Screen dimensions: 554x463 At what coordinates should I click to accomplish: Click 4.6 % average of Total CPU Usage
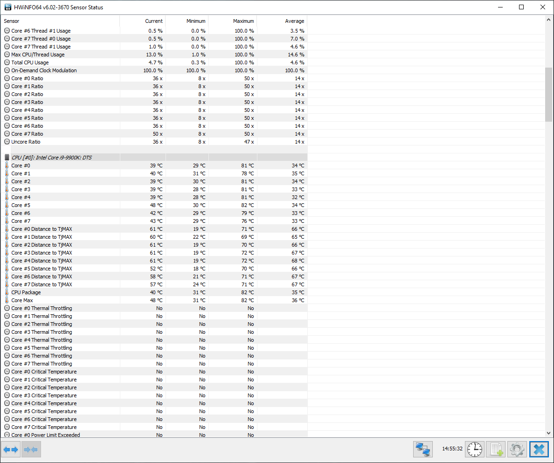[x=297, y=62]
